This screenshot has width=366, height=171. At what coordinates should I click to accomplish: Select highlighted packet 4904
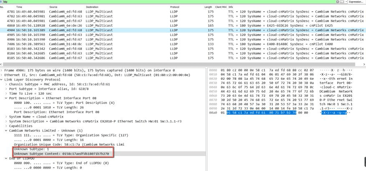coord(183,30)
